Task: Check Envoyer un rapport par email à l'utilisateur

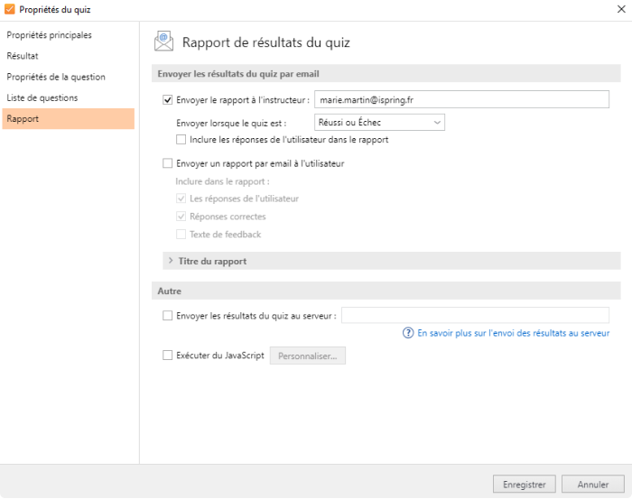Action: point(167,164)
